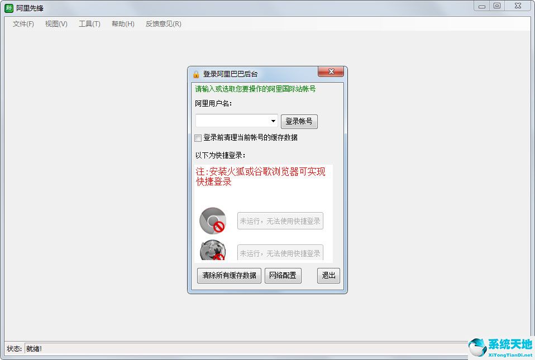Screen dimensions: 535x360
Task: Click the green 请输入或选取 instruction text
Action: tap(255, 89)
